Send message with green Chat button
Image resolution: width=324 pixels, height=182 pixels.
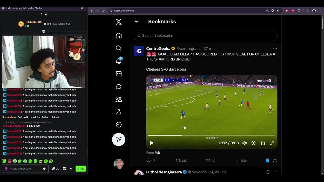[81, 169]
